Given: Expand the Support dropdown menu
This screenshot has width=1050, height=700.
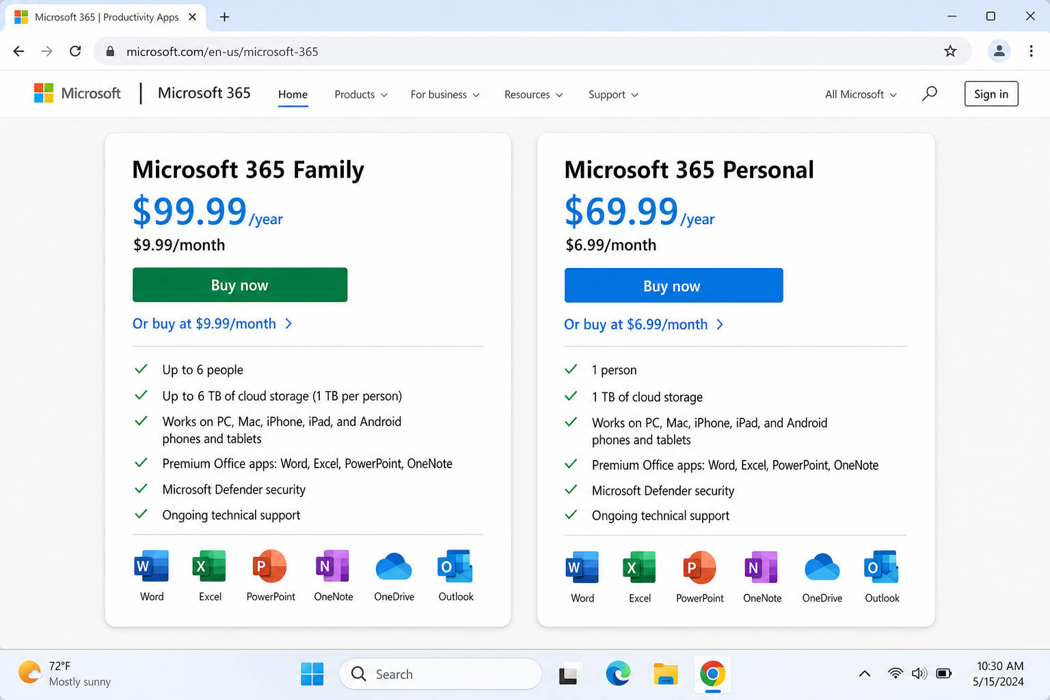Looking at the screenshot, I should click(613, 94).
